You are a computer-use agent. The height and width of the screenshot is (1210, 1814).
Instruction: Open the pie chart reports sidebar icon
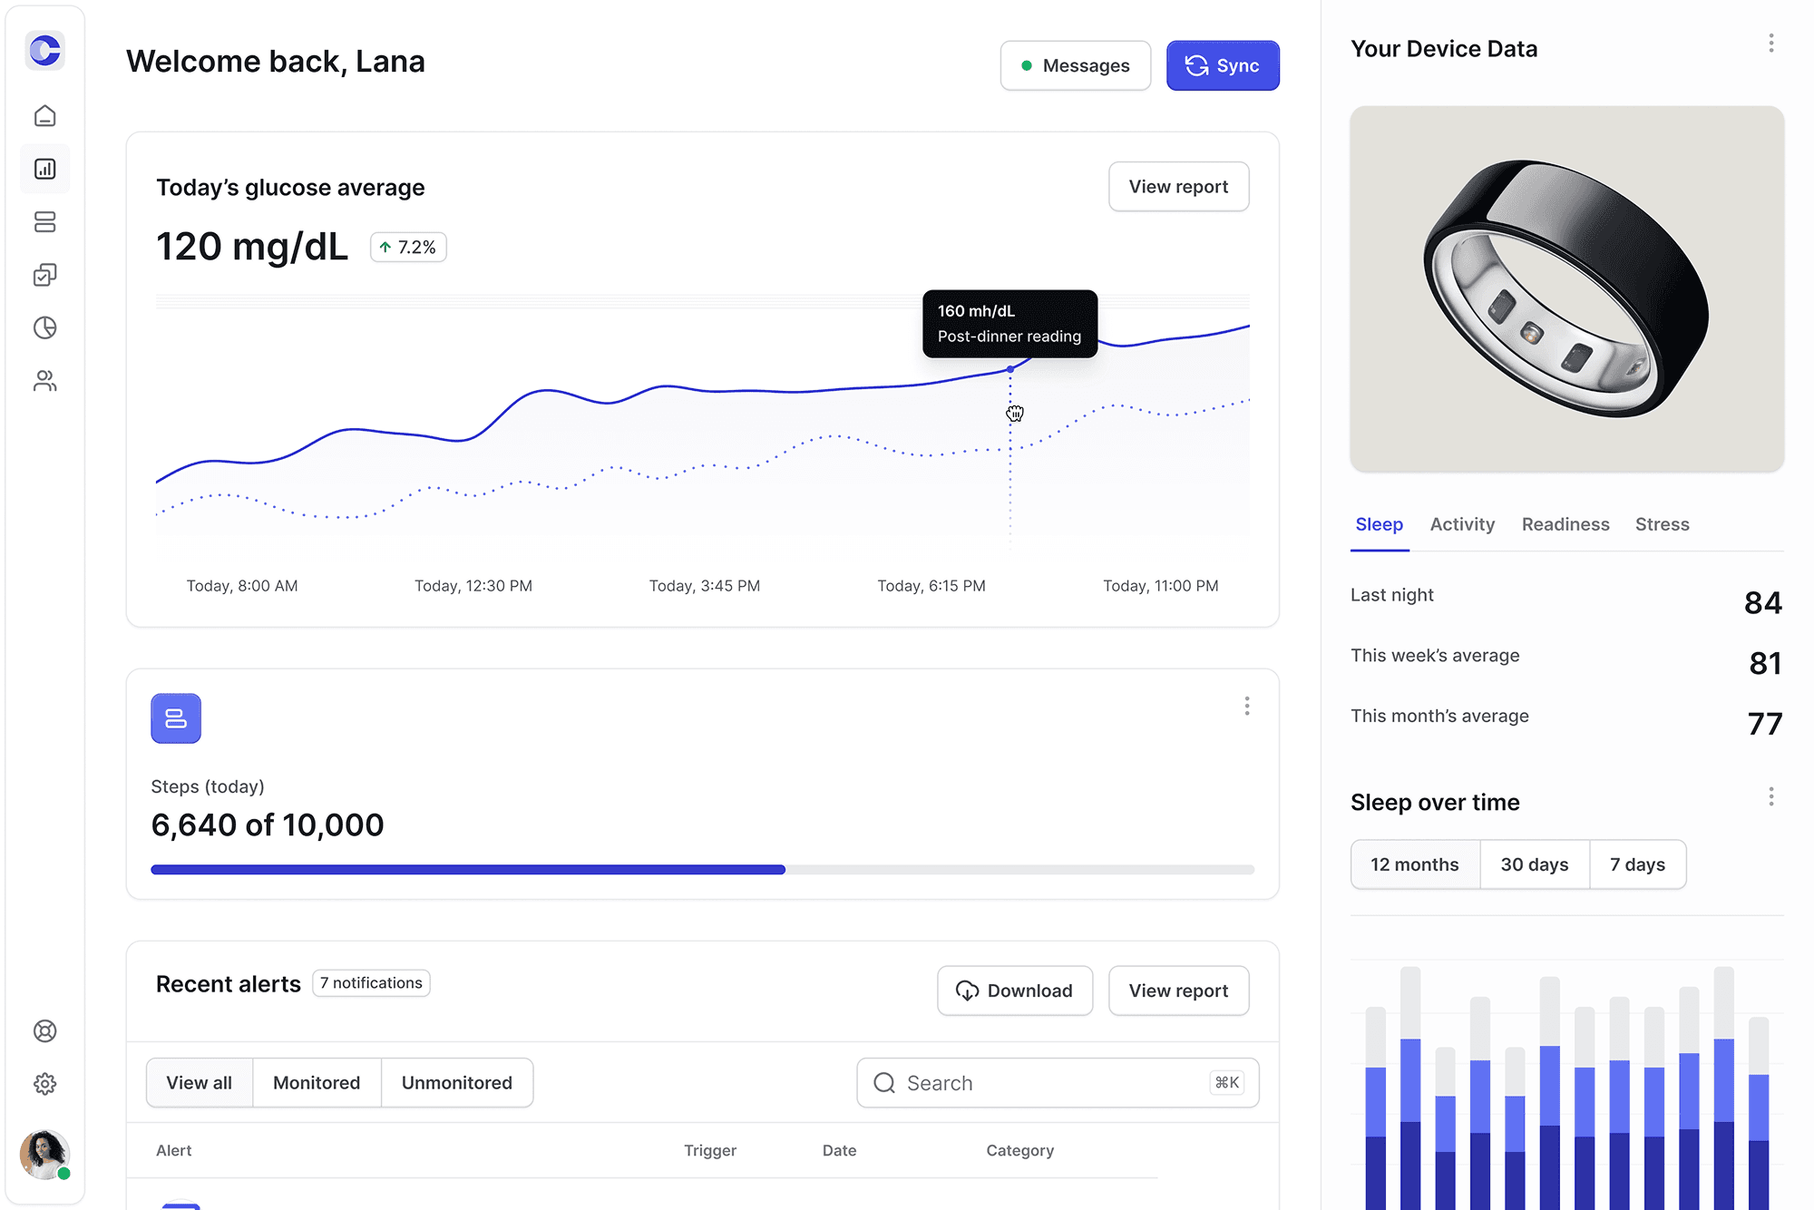[x=44, y=327]
